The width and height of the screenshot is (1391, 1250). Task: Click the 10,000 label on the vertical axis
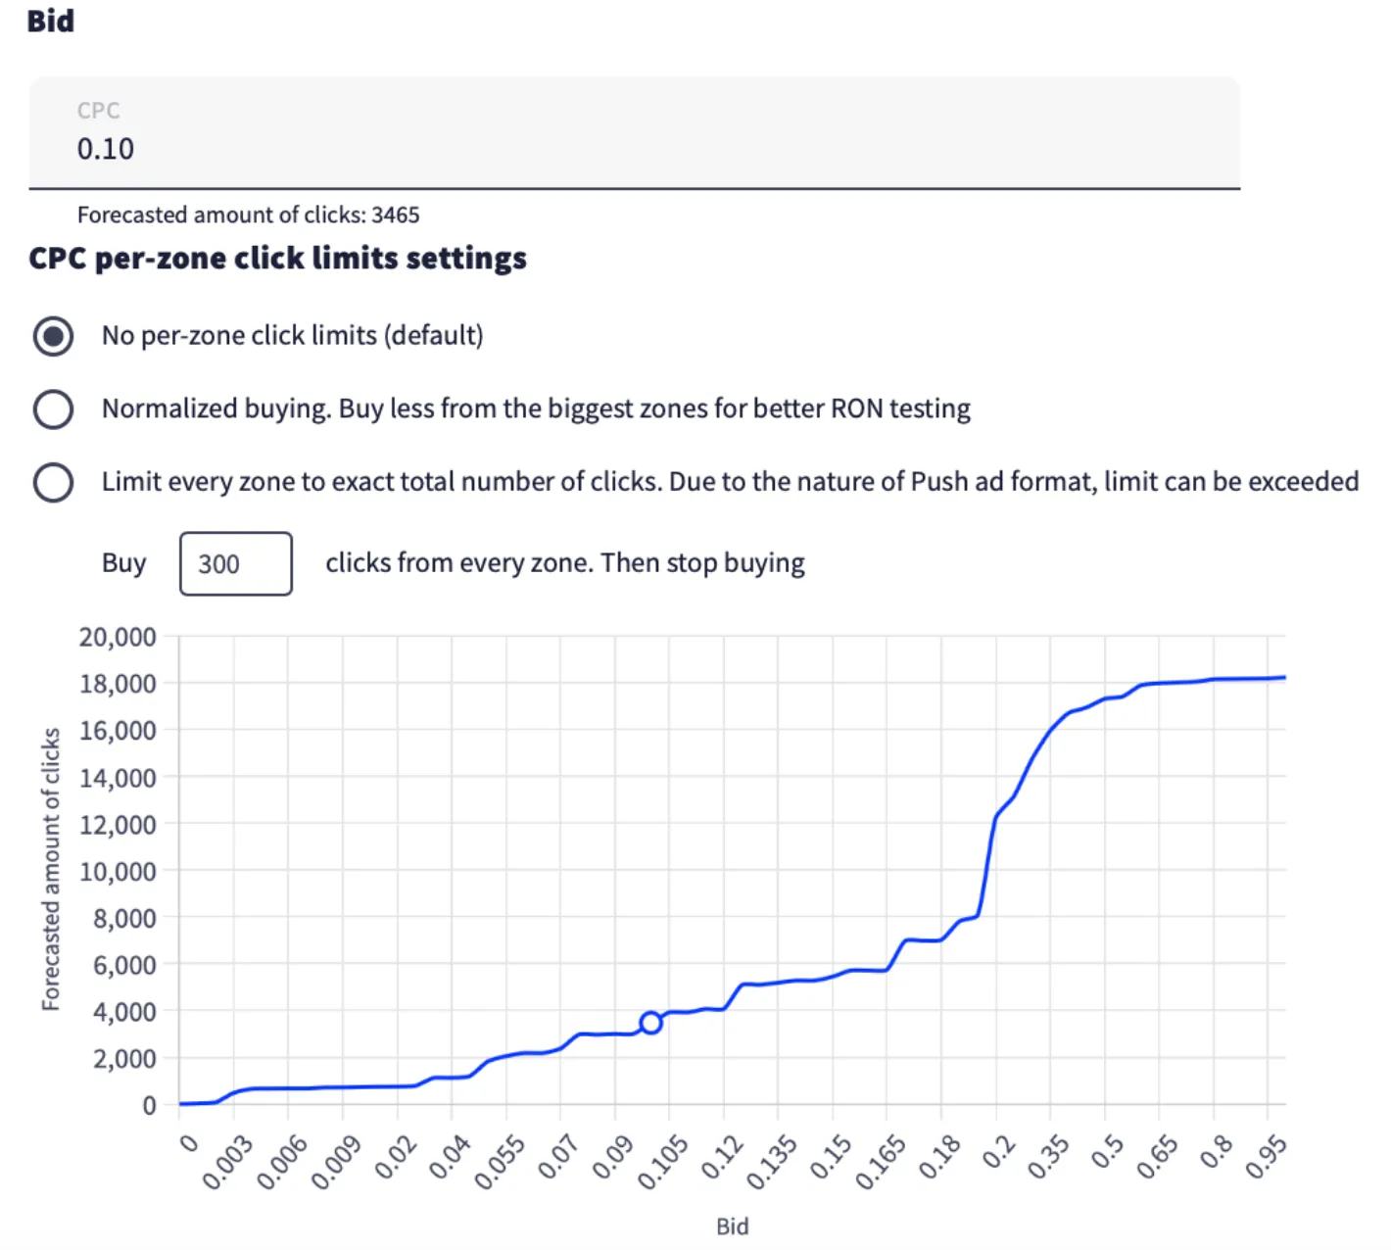click(118, 872)
